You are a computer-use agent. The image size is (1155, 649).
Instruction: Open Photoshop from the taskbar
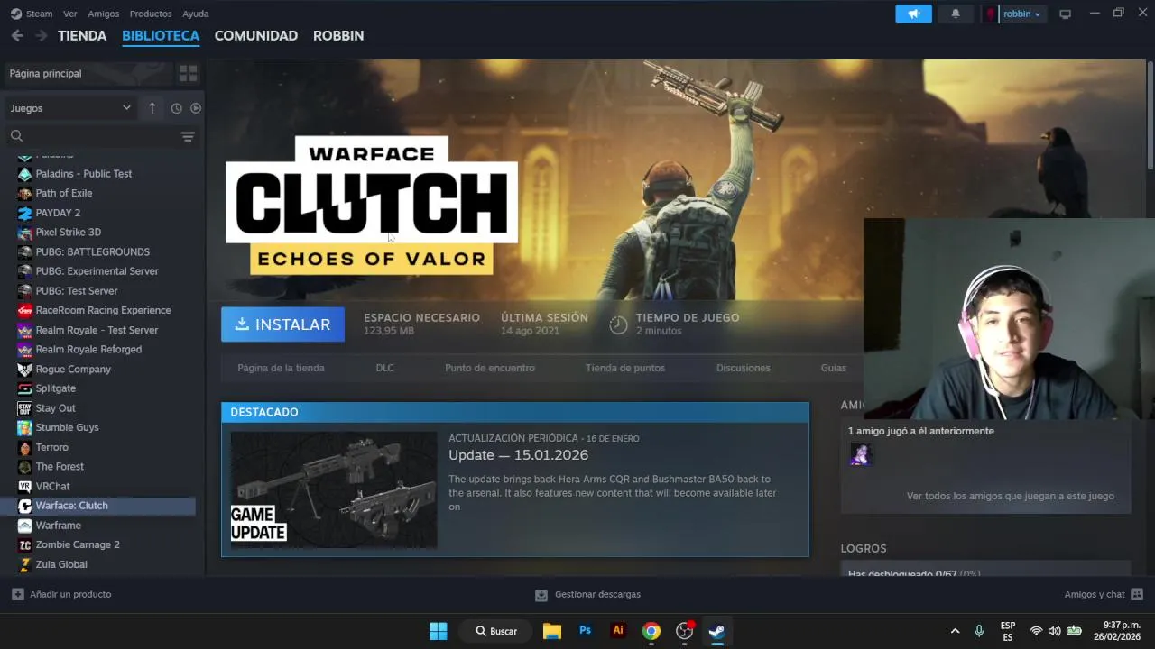tap(585, 631)
